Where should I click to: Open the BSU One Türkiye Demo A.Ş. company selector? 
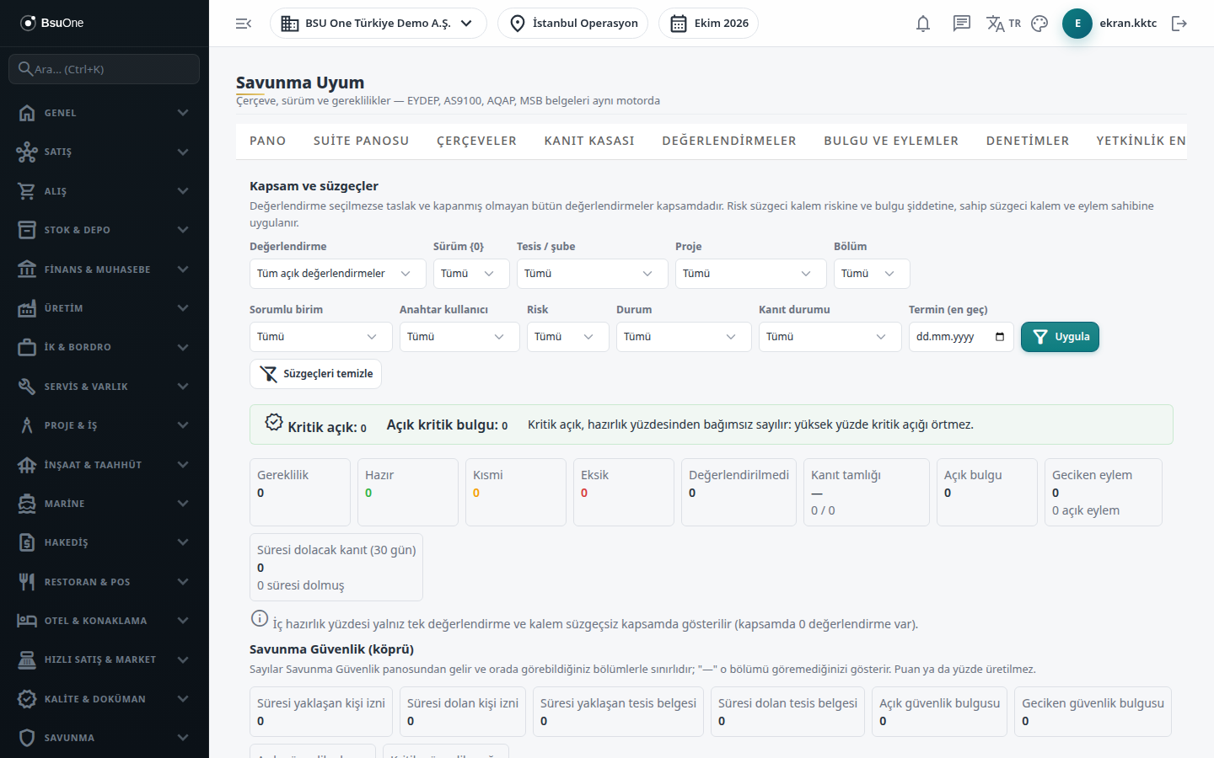point(379,24)
